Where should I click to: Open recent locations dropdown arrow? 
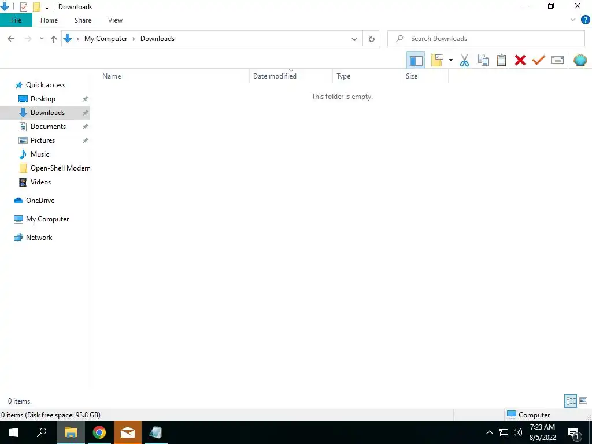coord(42,39)
